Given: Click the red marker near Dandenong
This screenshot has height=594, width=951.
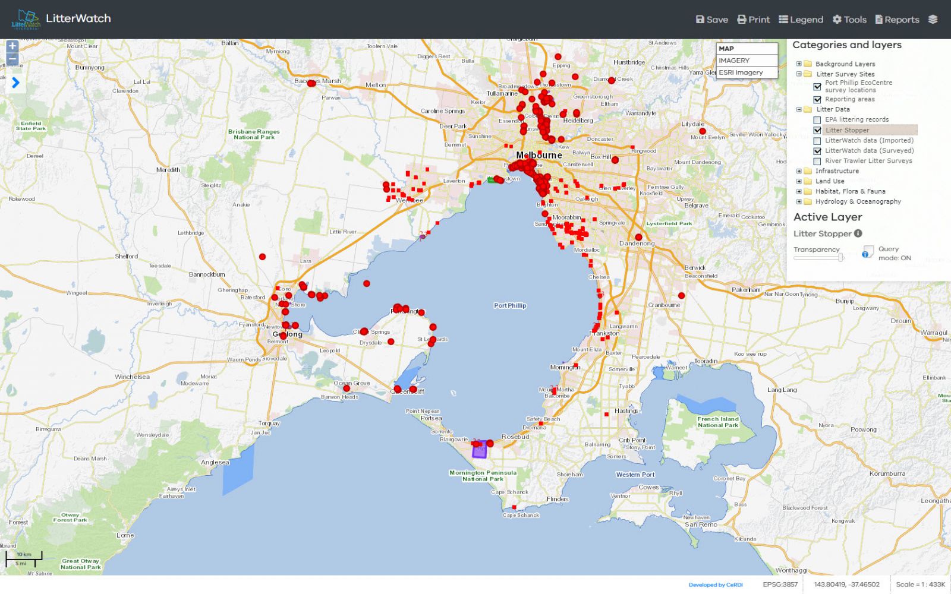Looking at the screenshot, I should (x=639, y=237).
